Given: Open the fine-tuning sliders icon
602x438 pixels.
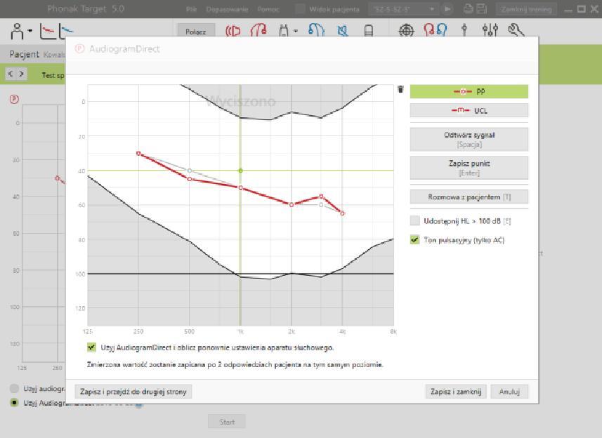Looking at the screenshot, I should (x=490, y=30).
